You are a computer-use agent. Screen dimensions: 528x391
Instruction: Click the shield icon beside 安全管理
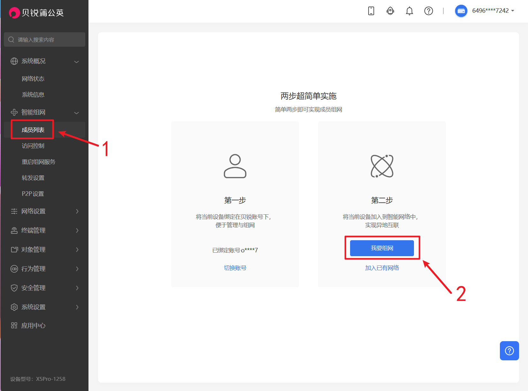click(14, 288)
